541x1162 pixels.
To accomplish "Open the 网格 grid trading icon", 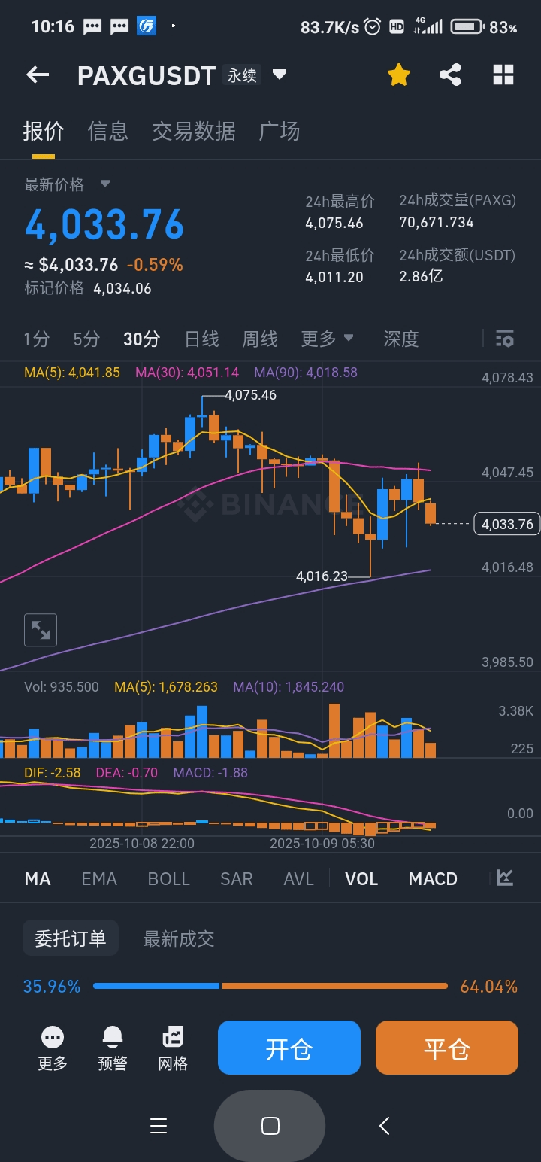I will click(173, 1038).
